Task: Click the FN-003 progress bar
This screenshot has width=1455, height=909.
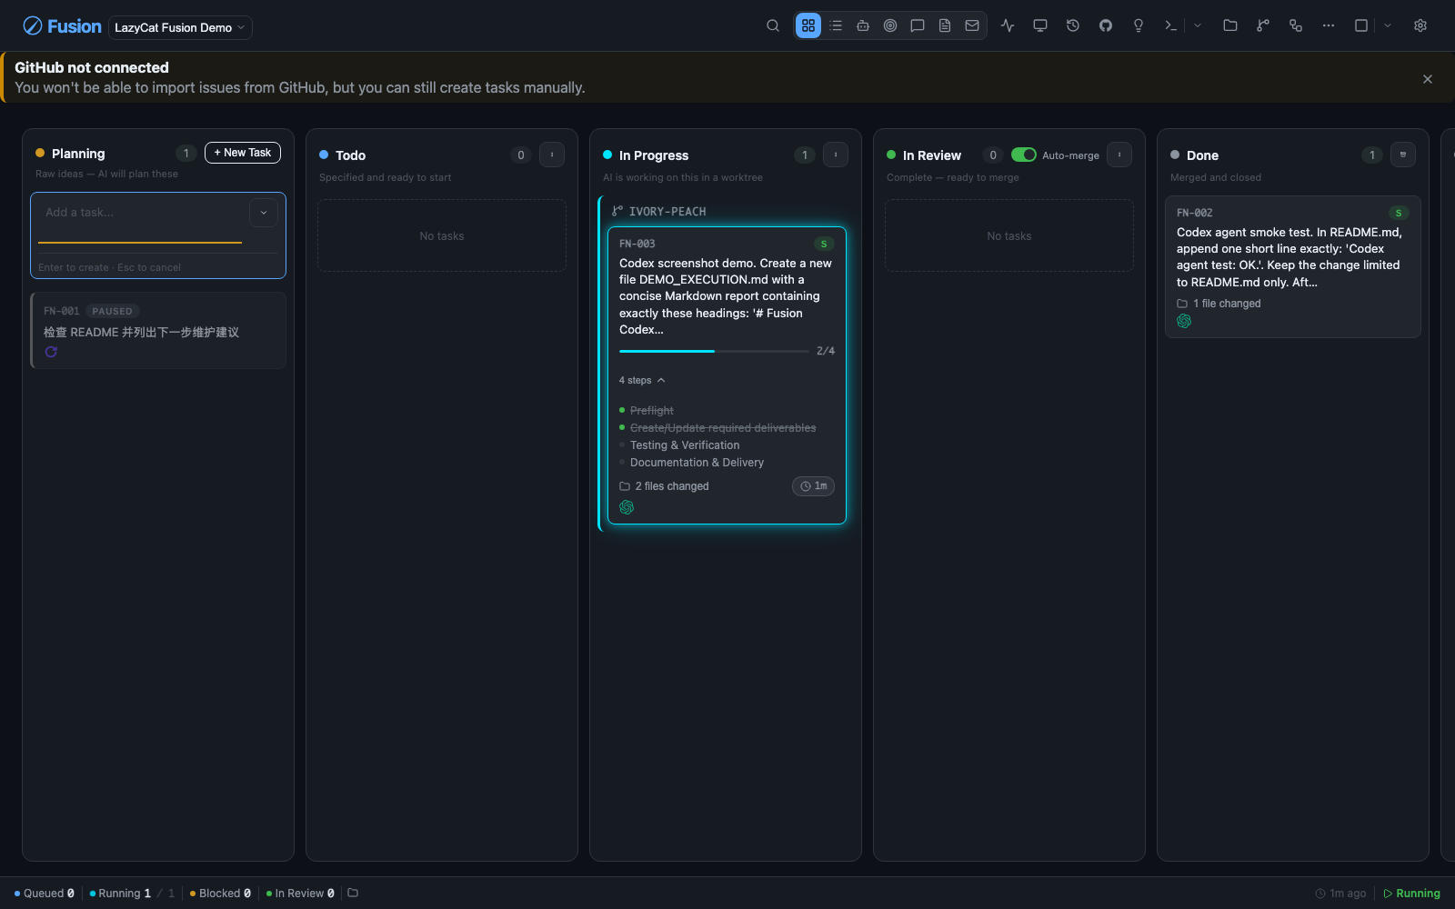Action: pos(714,351)
